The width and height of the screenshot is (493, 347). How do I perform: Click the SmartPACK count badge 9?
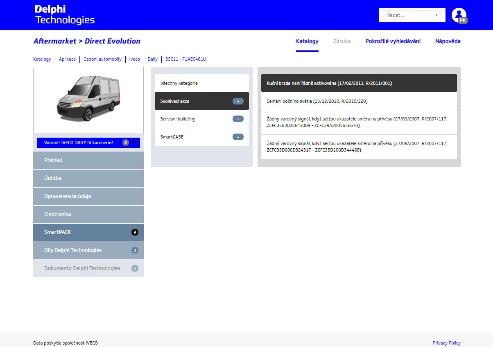pyautogui.click(x=135, y=232)
